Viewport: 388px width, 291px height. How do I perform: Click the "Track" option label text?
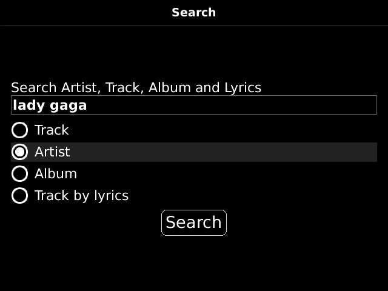52,130
